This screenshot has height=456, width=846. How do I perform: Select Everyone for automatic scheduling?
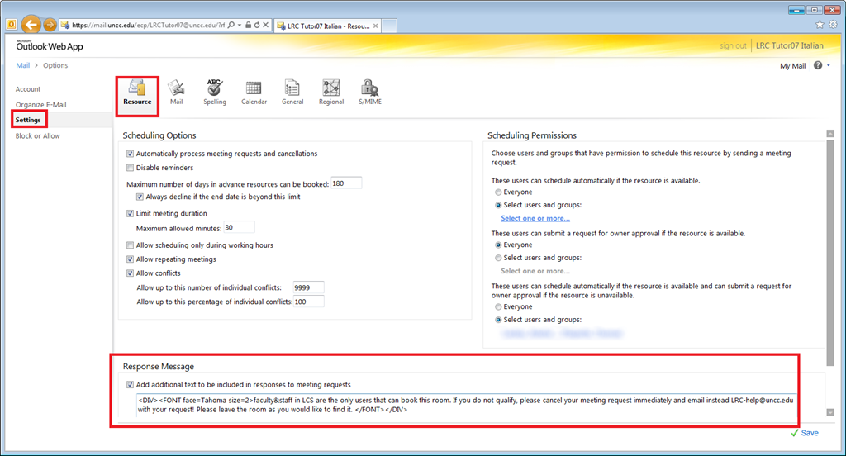(497, 192)
